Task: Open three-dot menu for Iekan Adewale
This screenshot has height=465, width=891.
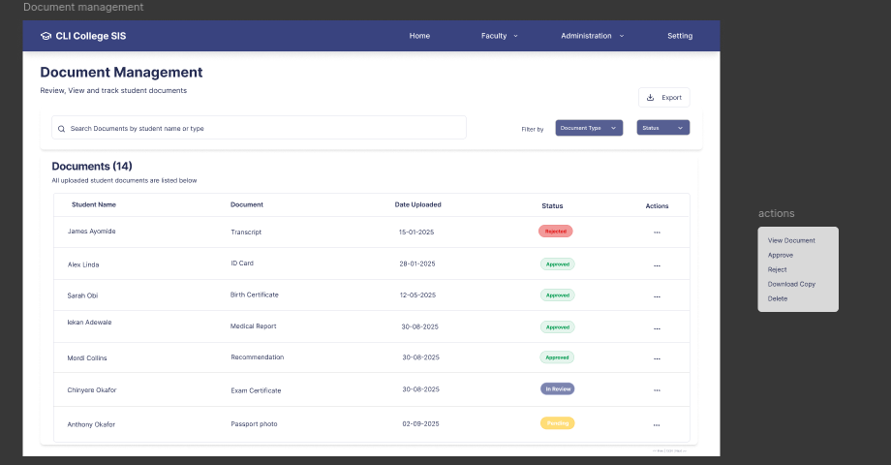Action: click(x=657, y=327)
